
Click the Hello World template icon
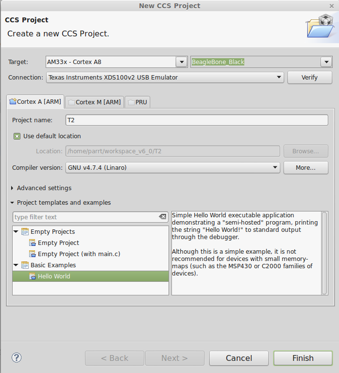coord(33,276)
